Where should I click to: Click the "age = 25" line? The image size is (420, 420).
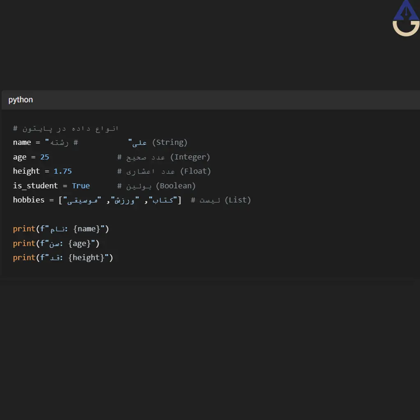click(31, 157)
